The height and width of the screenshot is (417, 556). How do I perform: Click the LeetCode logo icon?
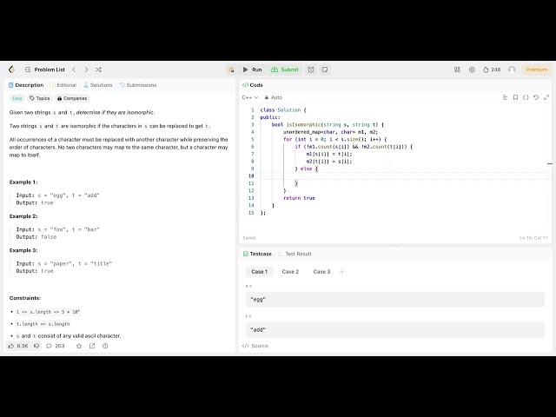[11, 69]
